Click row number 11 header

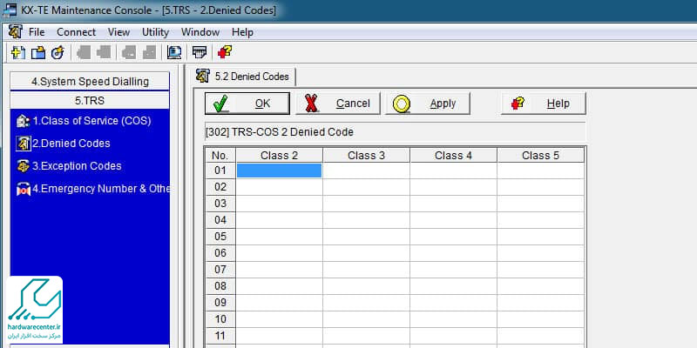(x=220, y=336)
